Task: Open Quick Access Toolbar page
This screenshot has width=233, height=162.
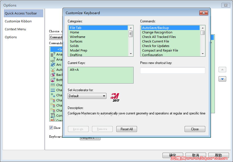Action: [x=23, y=13]
